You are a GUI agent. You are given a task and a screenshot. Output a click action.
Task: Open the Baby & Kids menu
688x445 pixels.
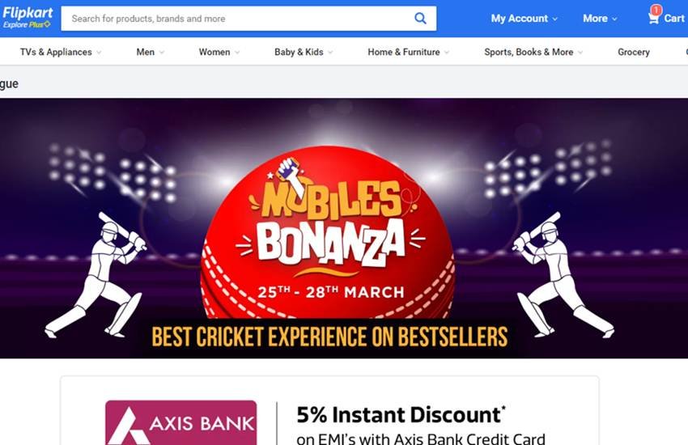304,52
